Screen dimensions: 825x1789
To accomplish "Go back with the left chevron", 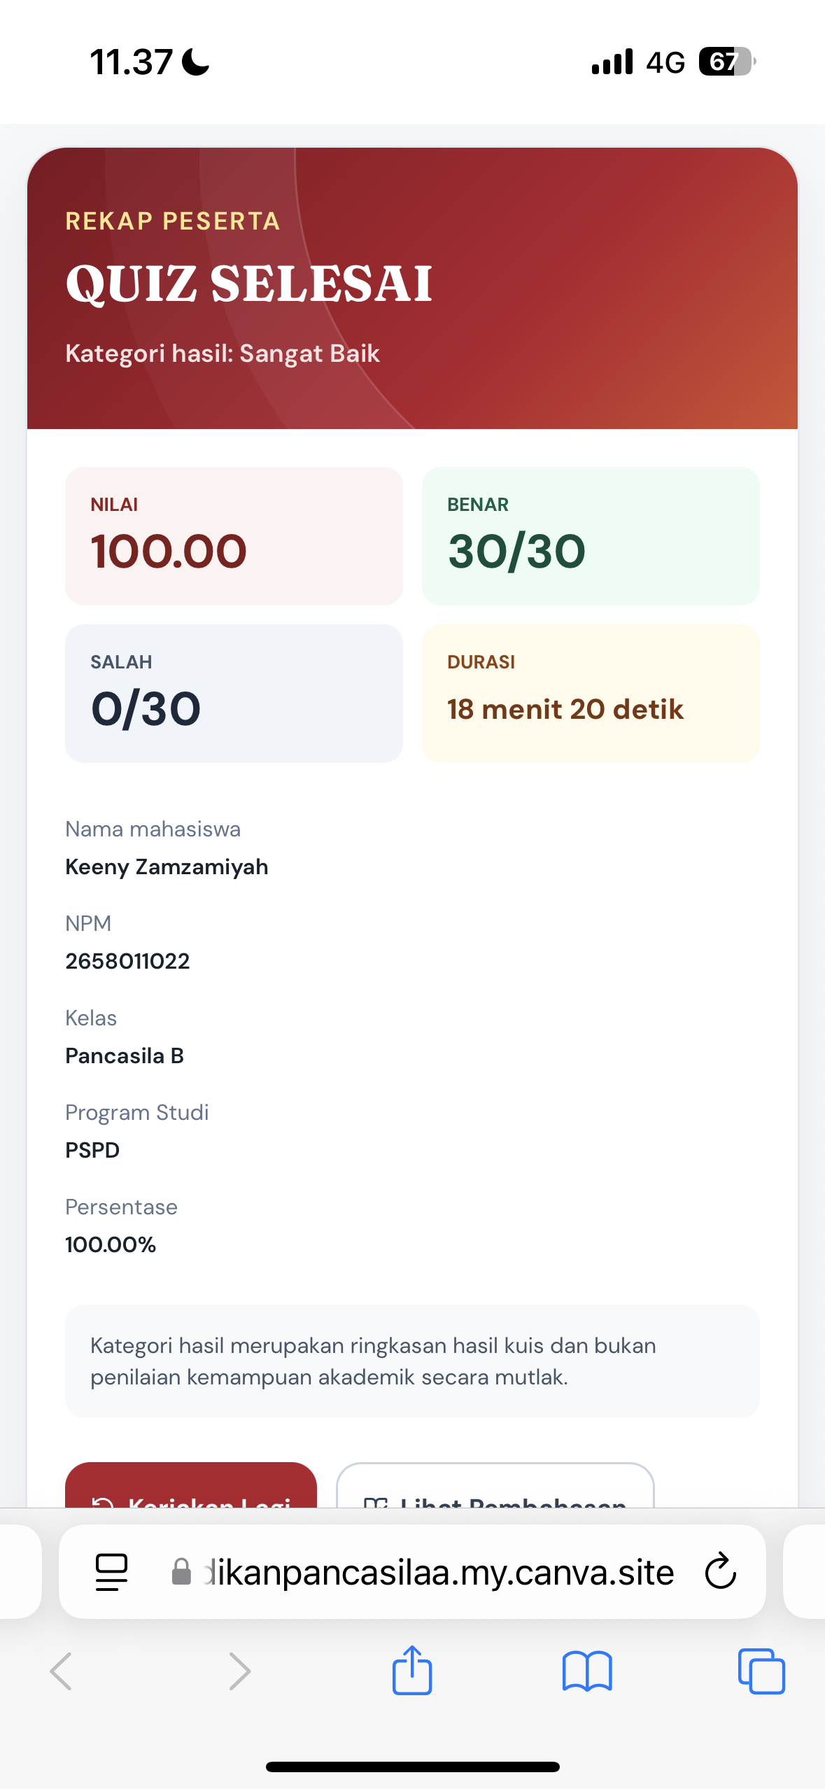I will point(61,1671).
